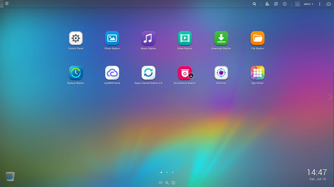Screen dimensions: 334x187
Task: Open the App Center
Action: (258, 73)
